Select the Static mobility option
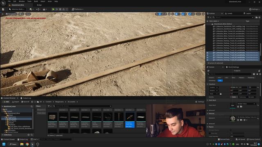Image resolution: width=262 pixels, height=147 pixels. click(x=234, y=97)
